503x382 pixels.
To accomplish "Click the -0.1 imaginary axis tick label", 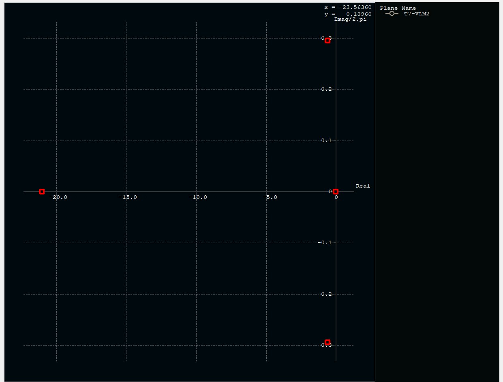I will (325, 243).
